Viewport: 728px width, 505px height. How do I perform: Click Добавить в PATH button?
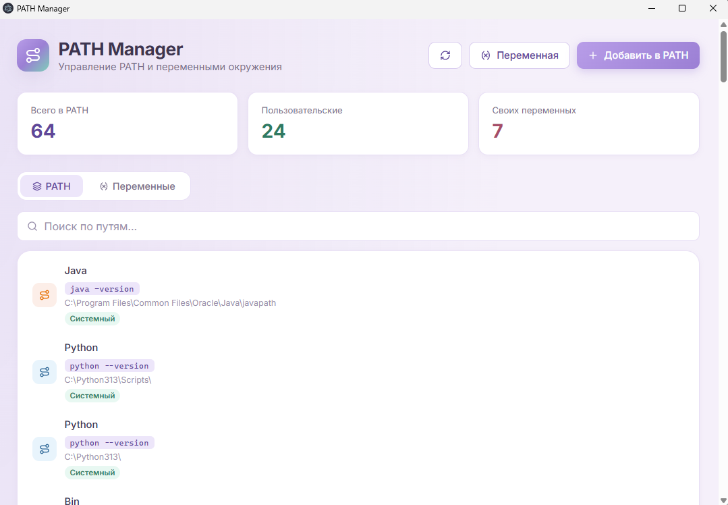coord(638,55)
